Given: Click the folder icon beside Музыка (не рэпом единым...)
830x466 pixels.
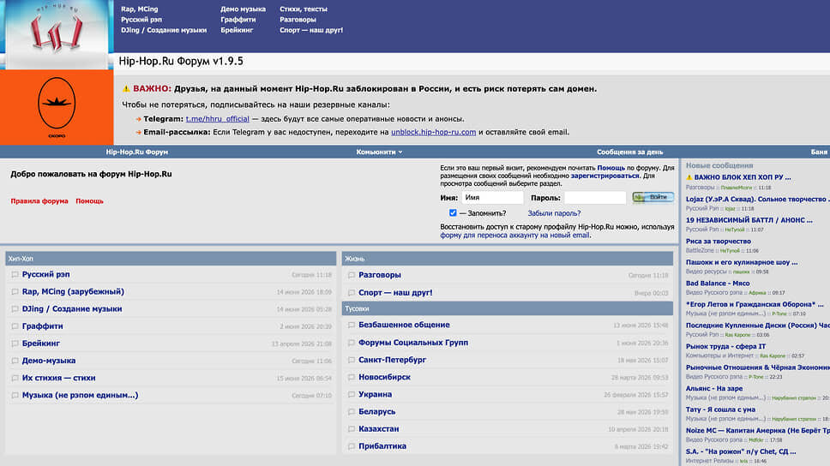Looking at the screenshot, I should 15,395.
